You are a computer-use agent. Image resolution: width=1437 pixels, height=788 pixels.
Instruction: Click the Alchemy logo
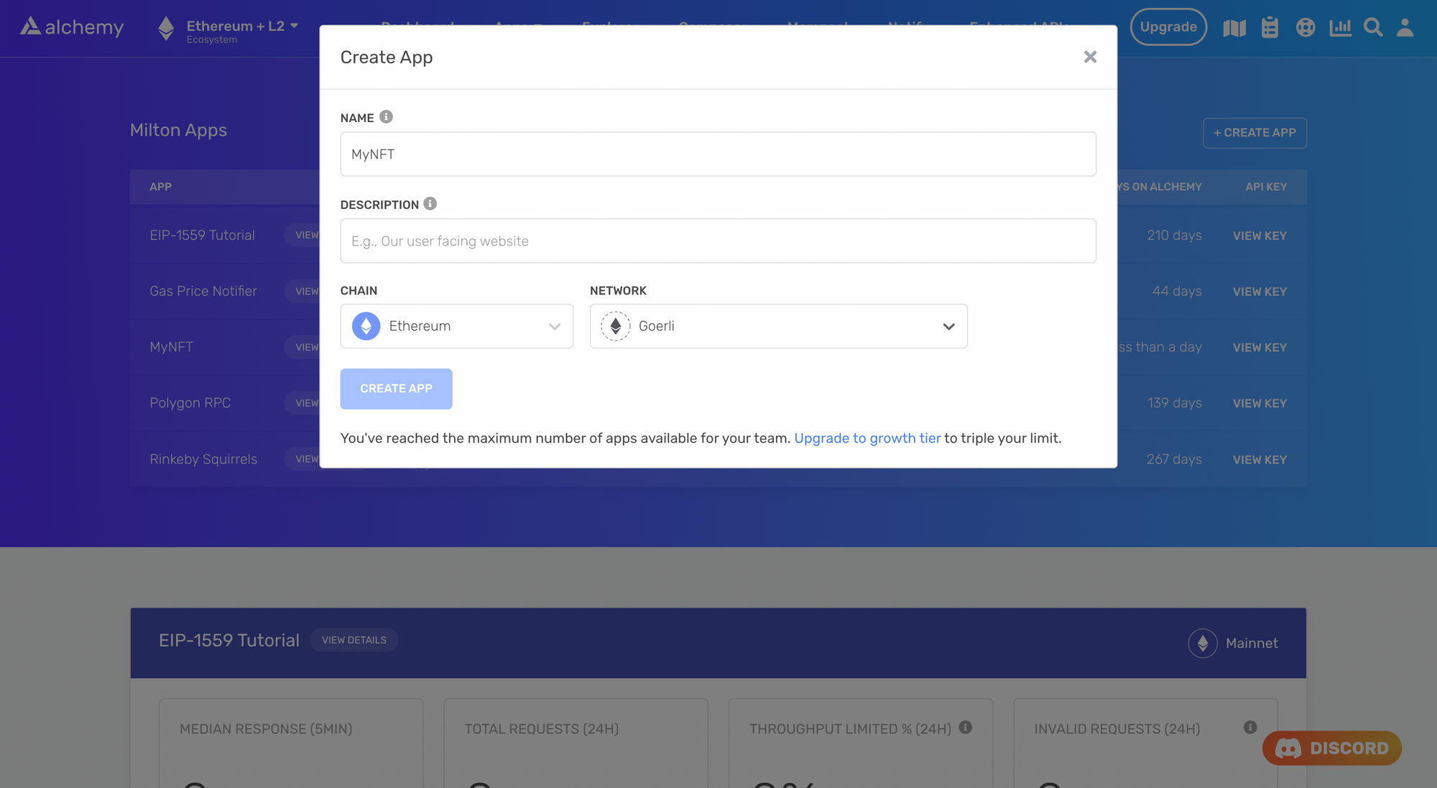(x=72, y=27)
